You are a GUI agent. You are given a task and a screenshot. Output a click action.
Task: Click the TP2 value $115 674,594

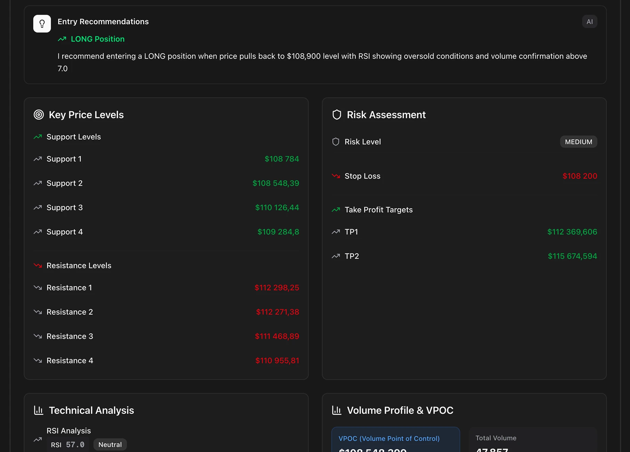coord(572,256)
